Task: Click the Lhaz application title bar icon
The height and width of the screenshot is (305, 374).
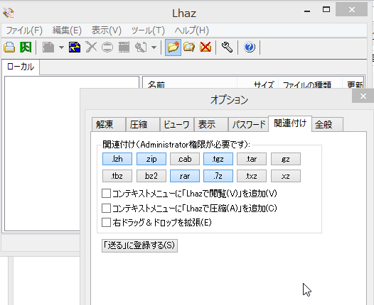Action: tap(9, 12)
